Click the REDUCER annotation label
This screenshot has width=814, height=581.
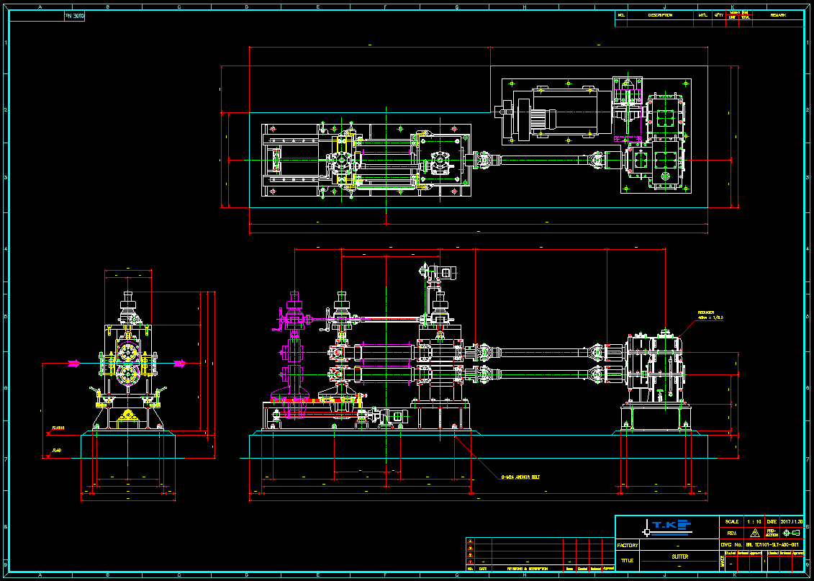[x=707, y=313]
